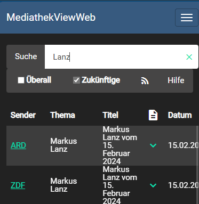Open the hamburger navigation menu
This screenshot has width=199, height=204.
(187, 18)
